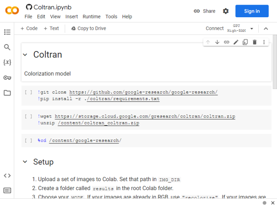Open the Code snippets panel
This screenshot has width=277, height=207.
(x=7, y=175)
